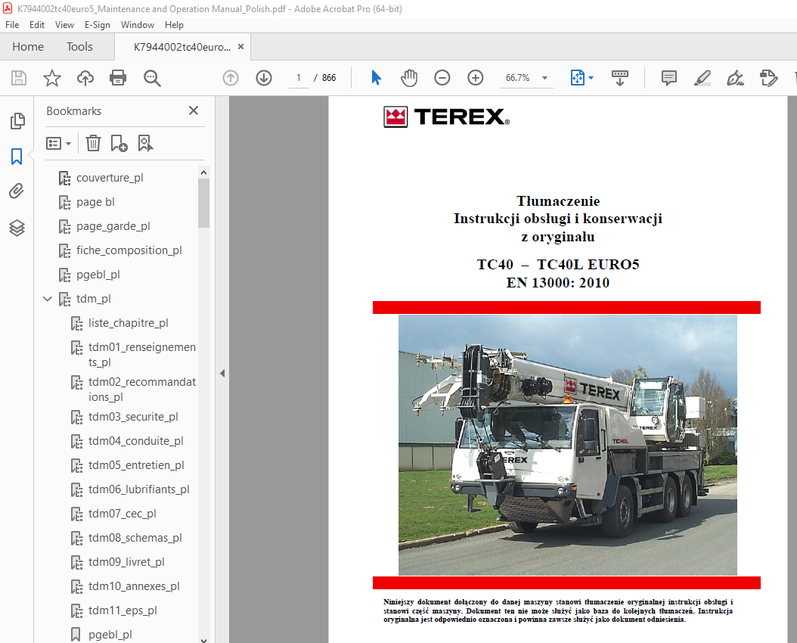Image resolution: width=797 pixels, height=643 pixels.
Task: Upload file to cloud icon
Action: tap(85, 78)
